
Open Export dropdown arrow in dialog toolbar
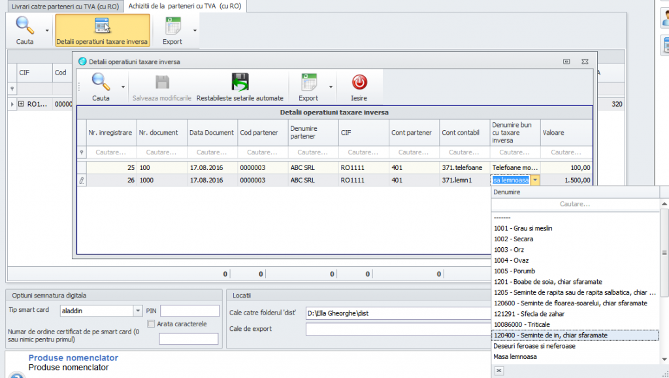331,87
